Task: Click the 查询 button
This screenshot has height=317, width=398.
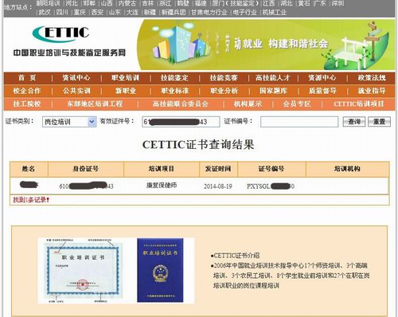Action: (x=354, y=122)
